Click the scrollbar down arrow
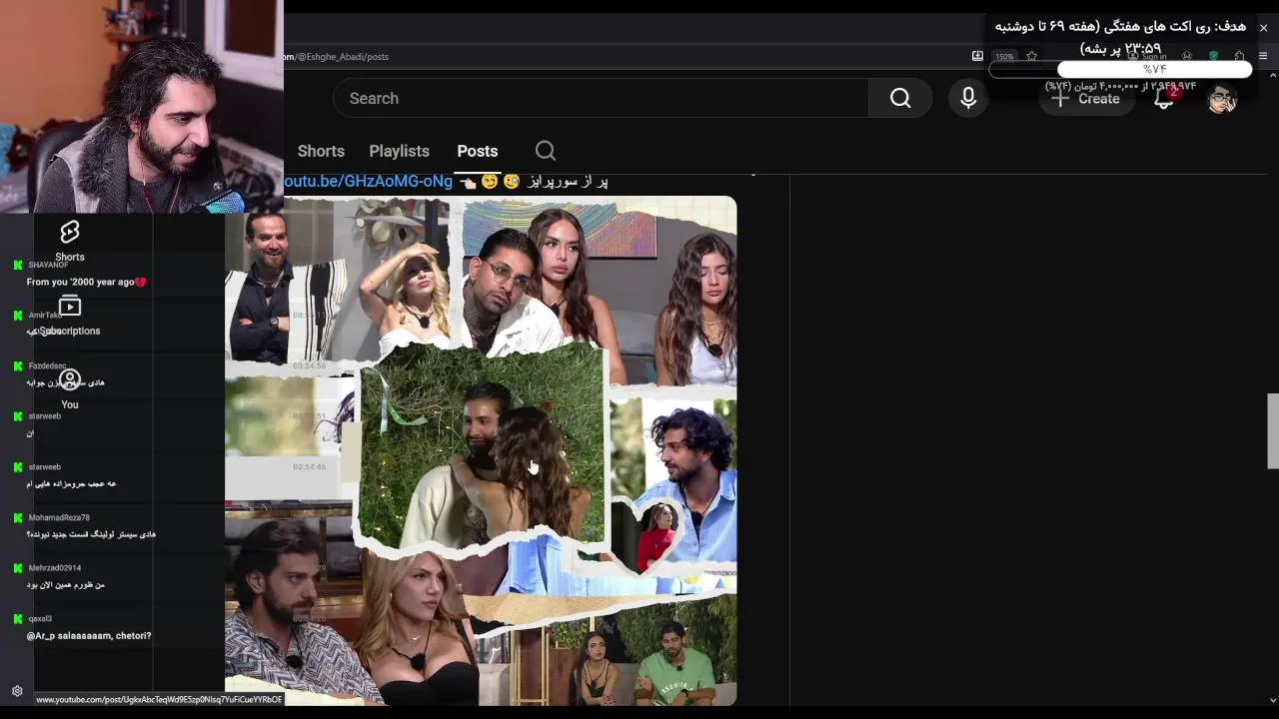 click(x=1273, y=700)
